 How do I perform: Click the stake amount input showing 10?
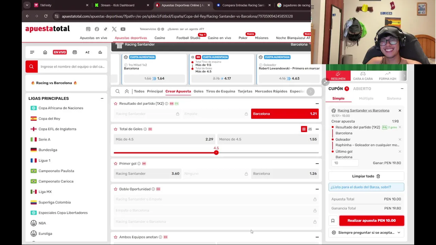pos(345,163)
